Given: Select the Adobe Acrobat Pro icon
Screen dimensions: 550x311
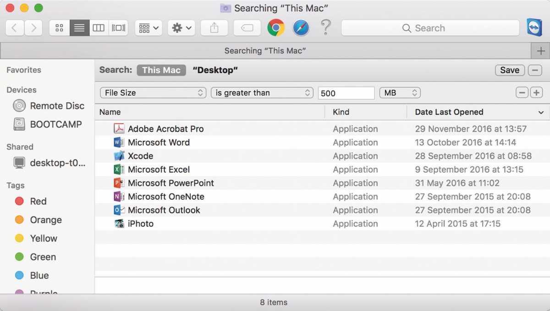Looking at the screenshot, I should [119, 129].
